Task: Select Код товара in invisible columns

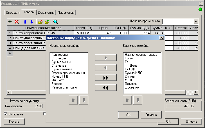Action: pyautogui.click(x=60, y=55)
